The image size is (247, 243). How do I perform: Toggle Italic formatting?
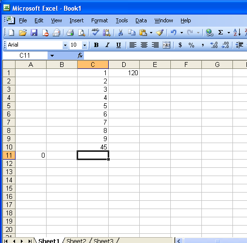[x=107, y=45]
